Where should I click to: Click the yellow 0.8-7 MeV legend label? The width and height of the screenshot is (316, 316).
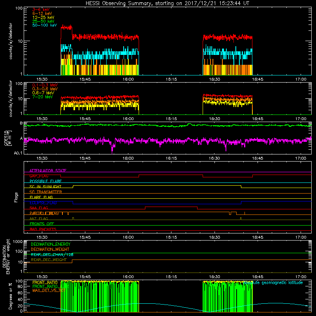coord(43,93)
